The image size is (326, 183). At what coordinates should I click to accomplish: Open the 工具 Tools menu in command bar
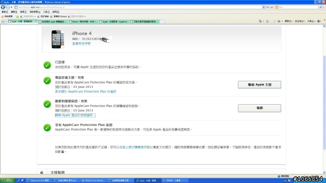(x=311, y=21)
